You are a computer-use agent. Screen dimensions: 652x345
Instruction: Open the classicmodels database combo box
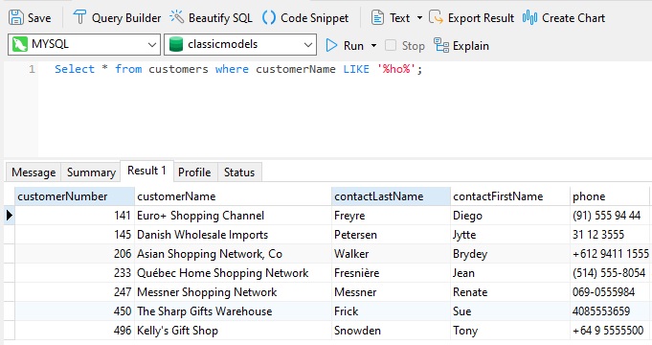pos(240,44)
